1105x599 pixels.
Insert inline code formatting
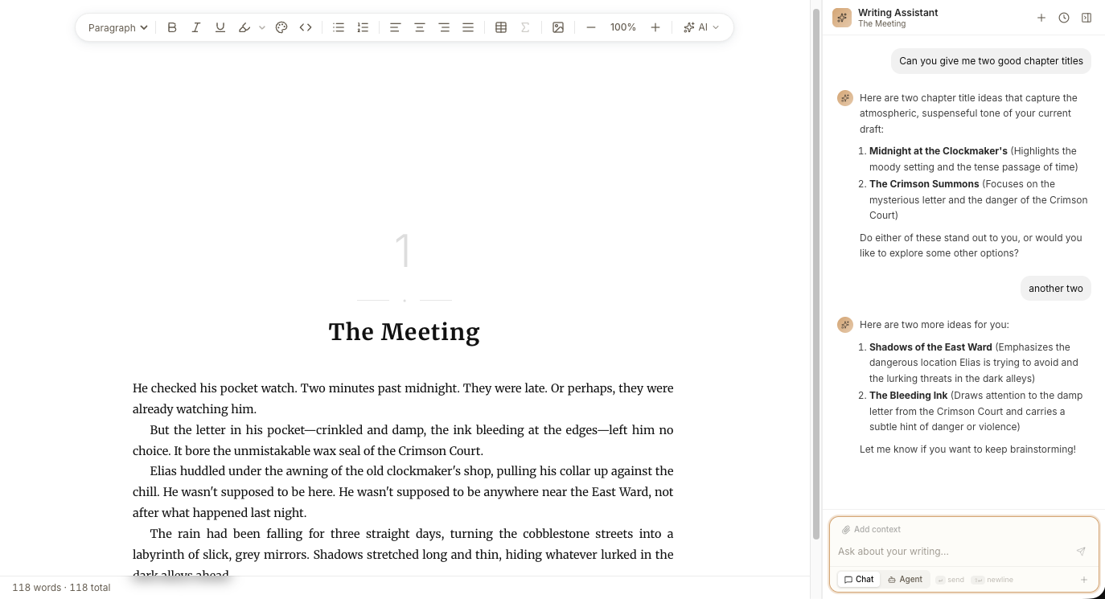[306, 27]
